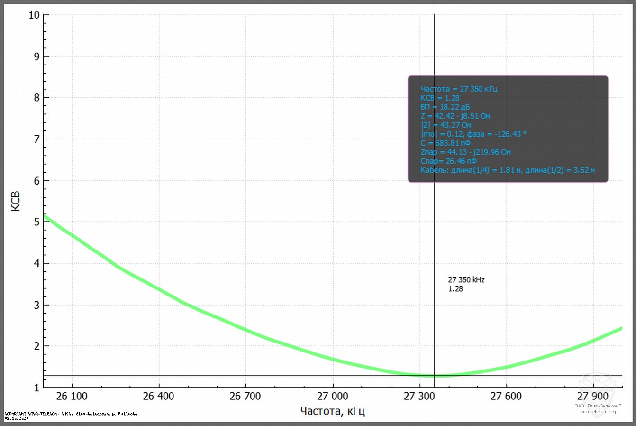Click the 'Спар= 26.46 пФ' tooltip line
Image resolution: width=636 pixels, height=426 pixels.
[x=448, y=161]
